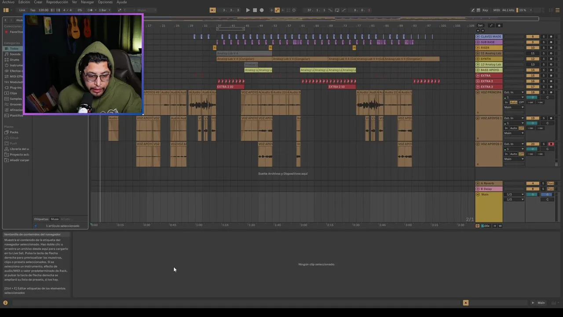Screen dimensions: 563x317
Task: Open the Key map mode
Action: click(x=486, y=10)
